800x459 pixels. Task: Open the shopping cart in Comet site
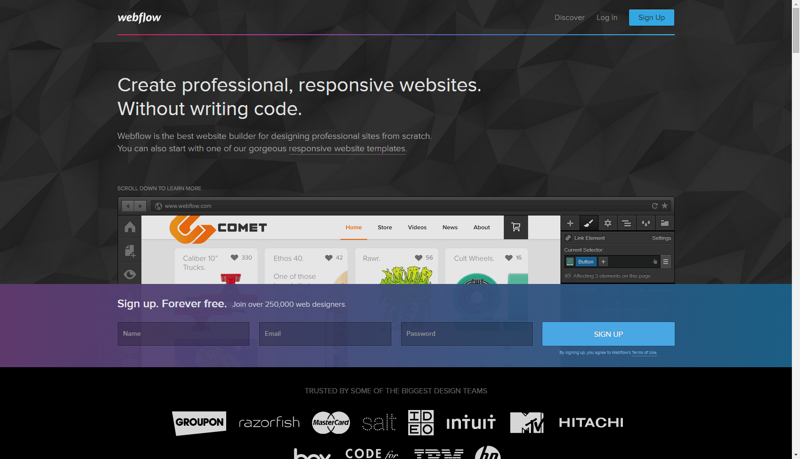click(516, 227)
